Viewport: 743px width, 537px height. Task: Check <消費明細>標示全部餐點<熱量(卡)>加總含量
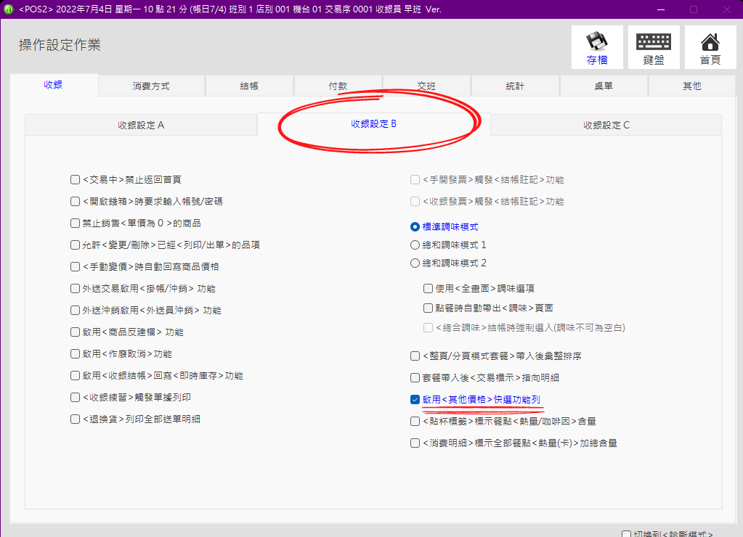(x=415, y=443)
